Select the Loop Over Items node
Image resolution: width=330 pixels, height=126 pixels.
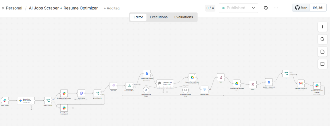click(x=129, y=86)
